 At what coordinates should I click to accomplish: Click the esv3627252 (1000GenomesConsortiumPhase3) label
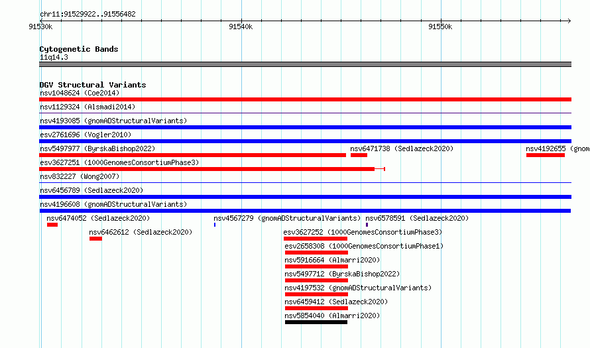pyautogui.click(x=363, y=232)
